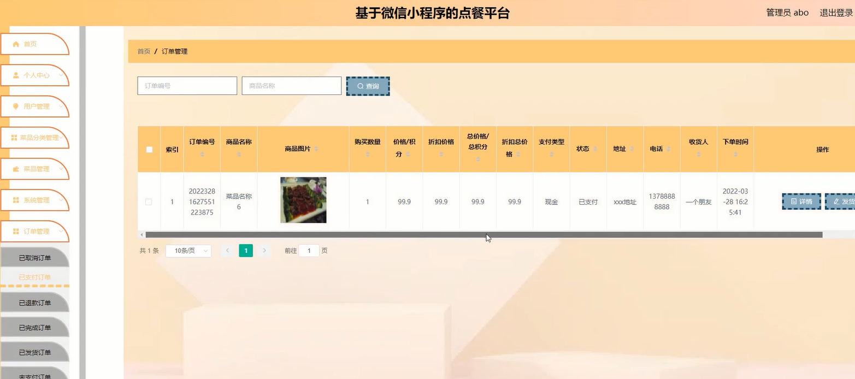Click 退出登录 to log out

pyautogui.click(x=836, y=13)
